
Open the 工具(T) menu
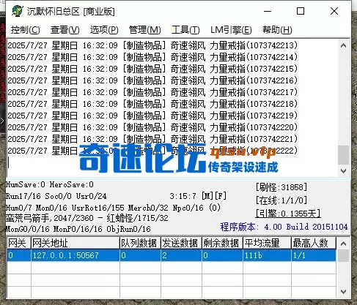pos(185,30)
